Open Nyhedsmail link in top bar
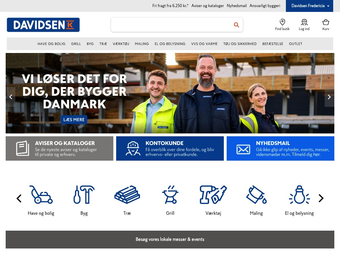Screen dimensions: 340x255 pos(237,6)
